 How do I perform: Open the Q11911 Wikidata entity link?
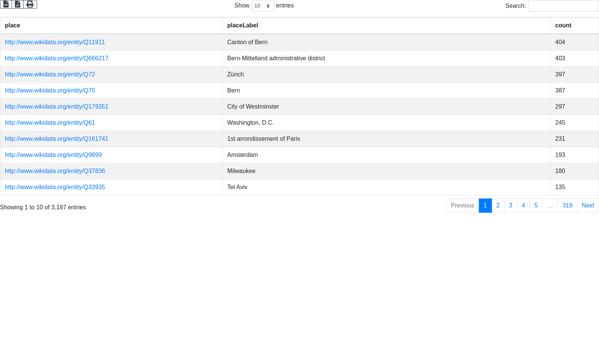pyautogui.click(x=55, y=42)
